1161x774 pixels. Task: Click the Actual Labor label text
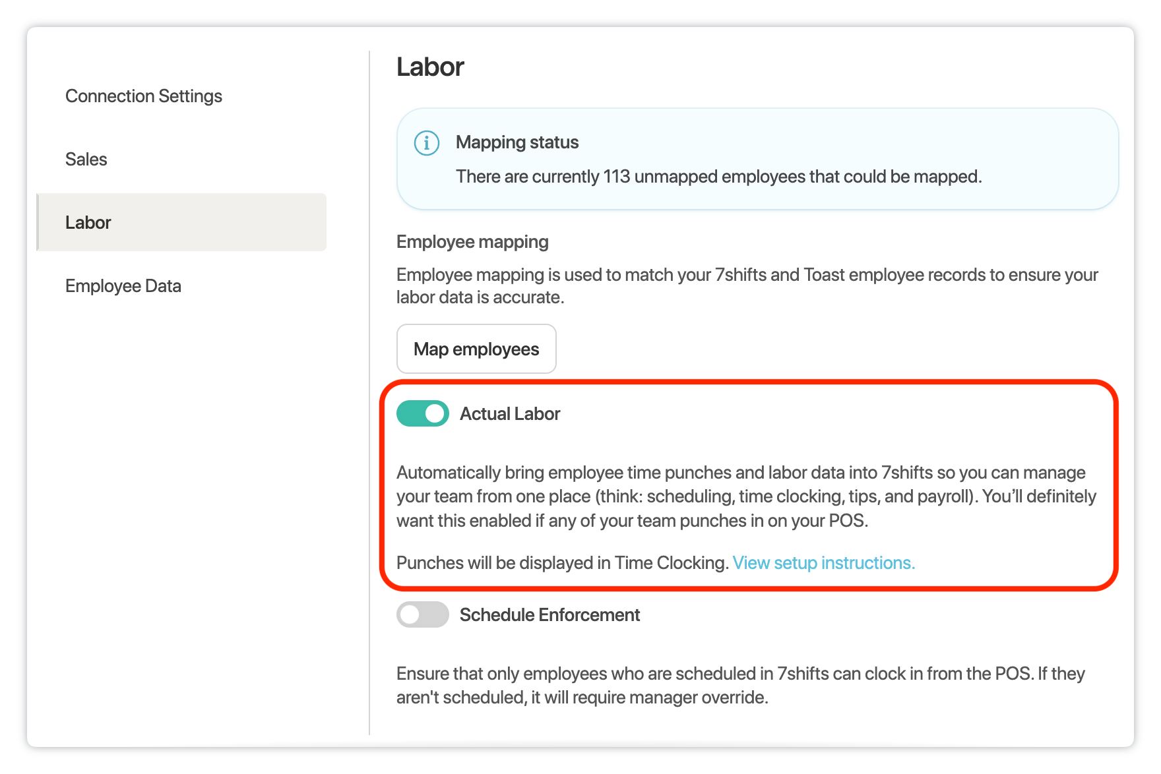tap(510, 414)
